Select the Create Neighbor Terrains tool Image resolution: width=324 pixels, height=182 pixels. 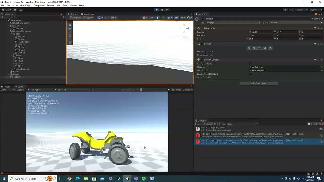coord(249,48)
